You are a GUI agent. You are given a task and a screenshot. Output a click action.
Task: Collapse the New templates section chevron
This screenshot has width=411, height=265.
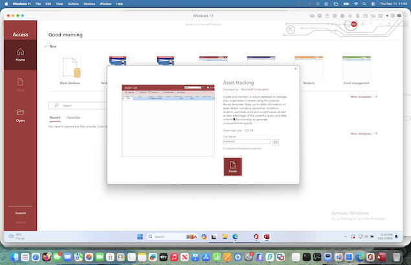click(45, 47)
